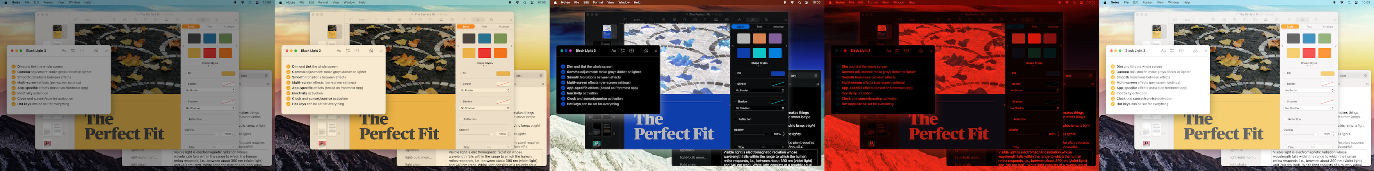
Task: Click checklist icon in sepia-tinted Notes window
Action: click(x=348, y=51)
